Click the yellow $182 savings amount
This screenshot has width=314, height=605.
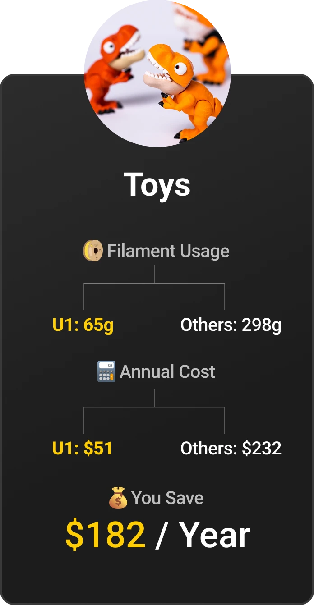[105, 535]
